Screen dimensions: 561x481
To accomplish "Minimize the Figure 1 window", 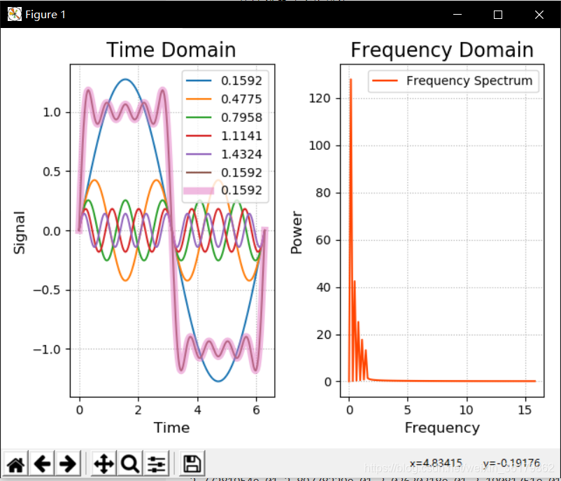I will point(457,14).
